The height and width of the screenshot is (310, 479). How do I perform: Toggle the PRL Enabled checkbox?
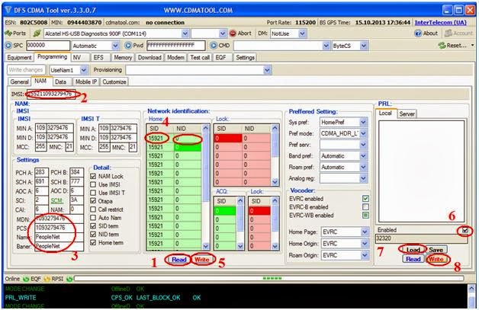click(x=465, y=230)
